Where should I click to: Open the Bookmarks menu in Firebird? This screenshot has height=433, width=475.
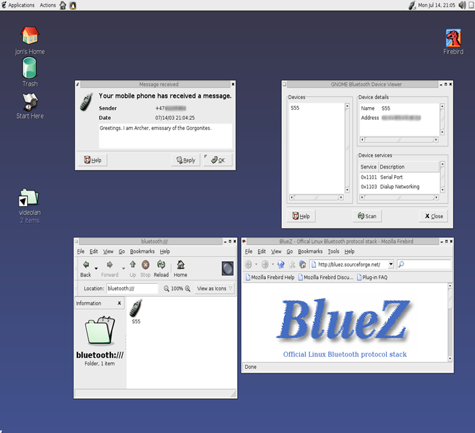pos(310,252)
